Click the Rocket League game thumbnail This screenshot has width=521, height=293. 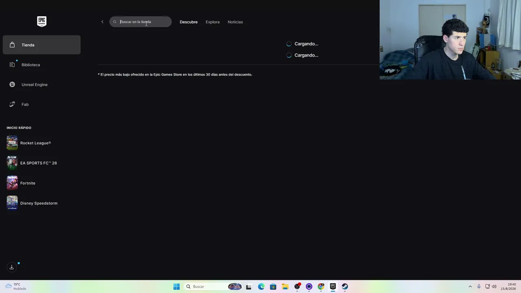pos(12,143)
